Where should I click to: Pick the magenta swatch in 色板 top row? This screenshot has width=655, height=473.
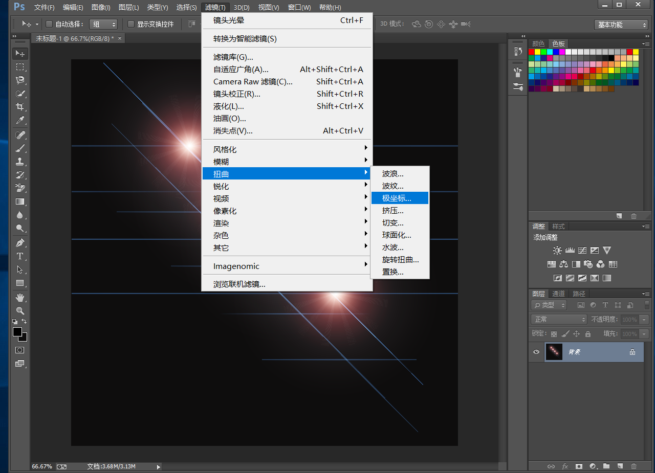click(562, 52)
